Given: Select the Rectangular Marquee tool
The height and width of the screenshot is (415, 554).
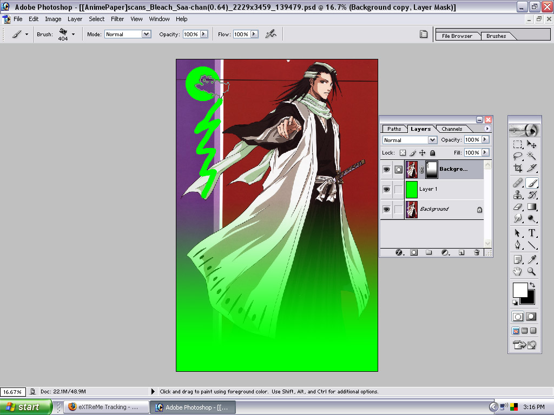Looking at the screenshot, I should click(x=518, y=144).
